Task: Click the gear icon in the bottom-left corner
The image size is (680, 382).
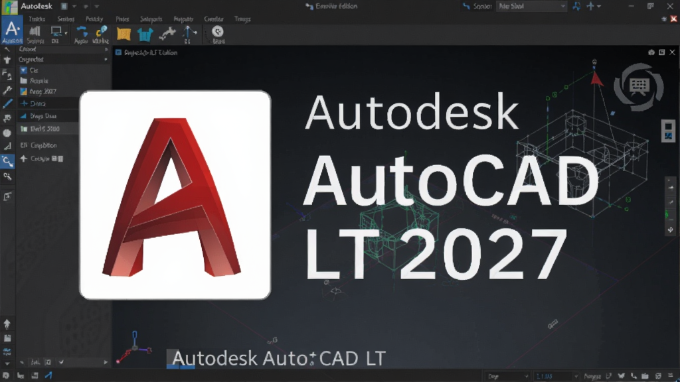Action: [x=6, y=376]
